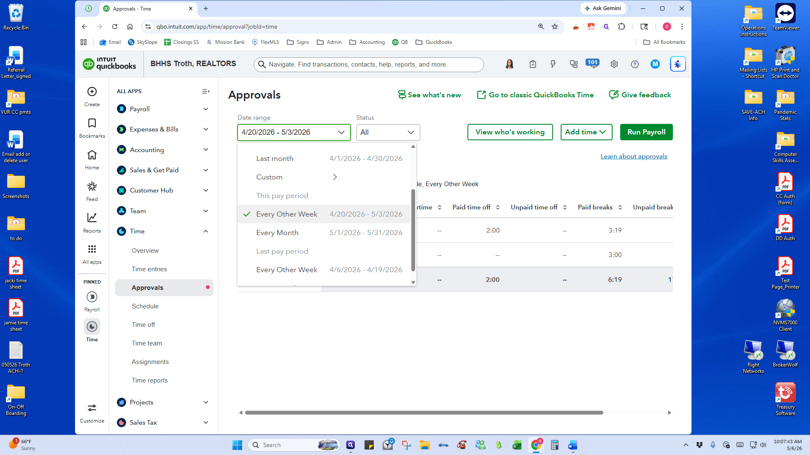Click the date dropdown list scrollbar

413,230
